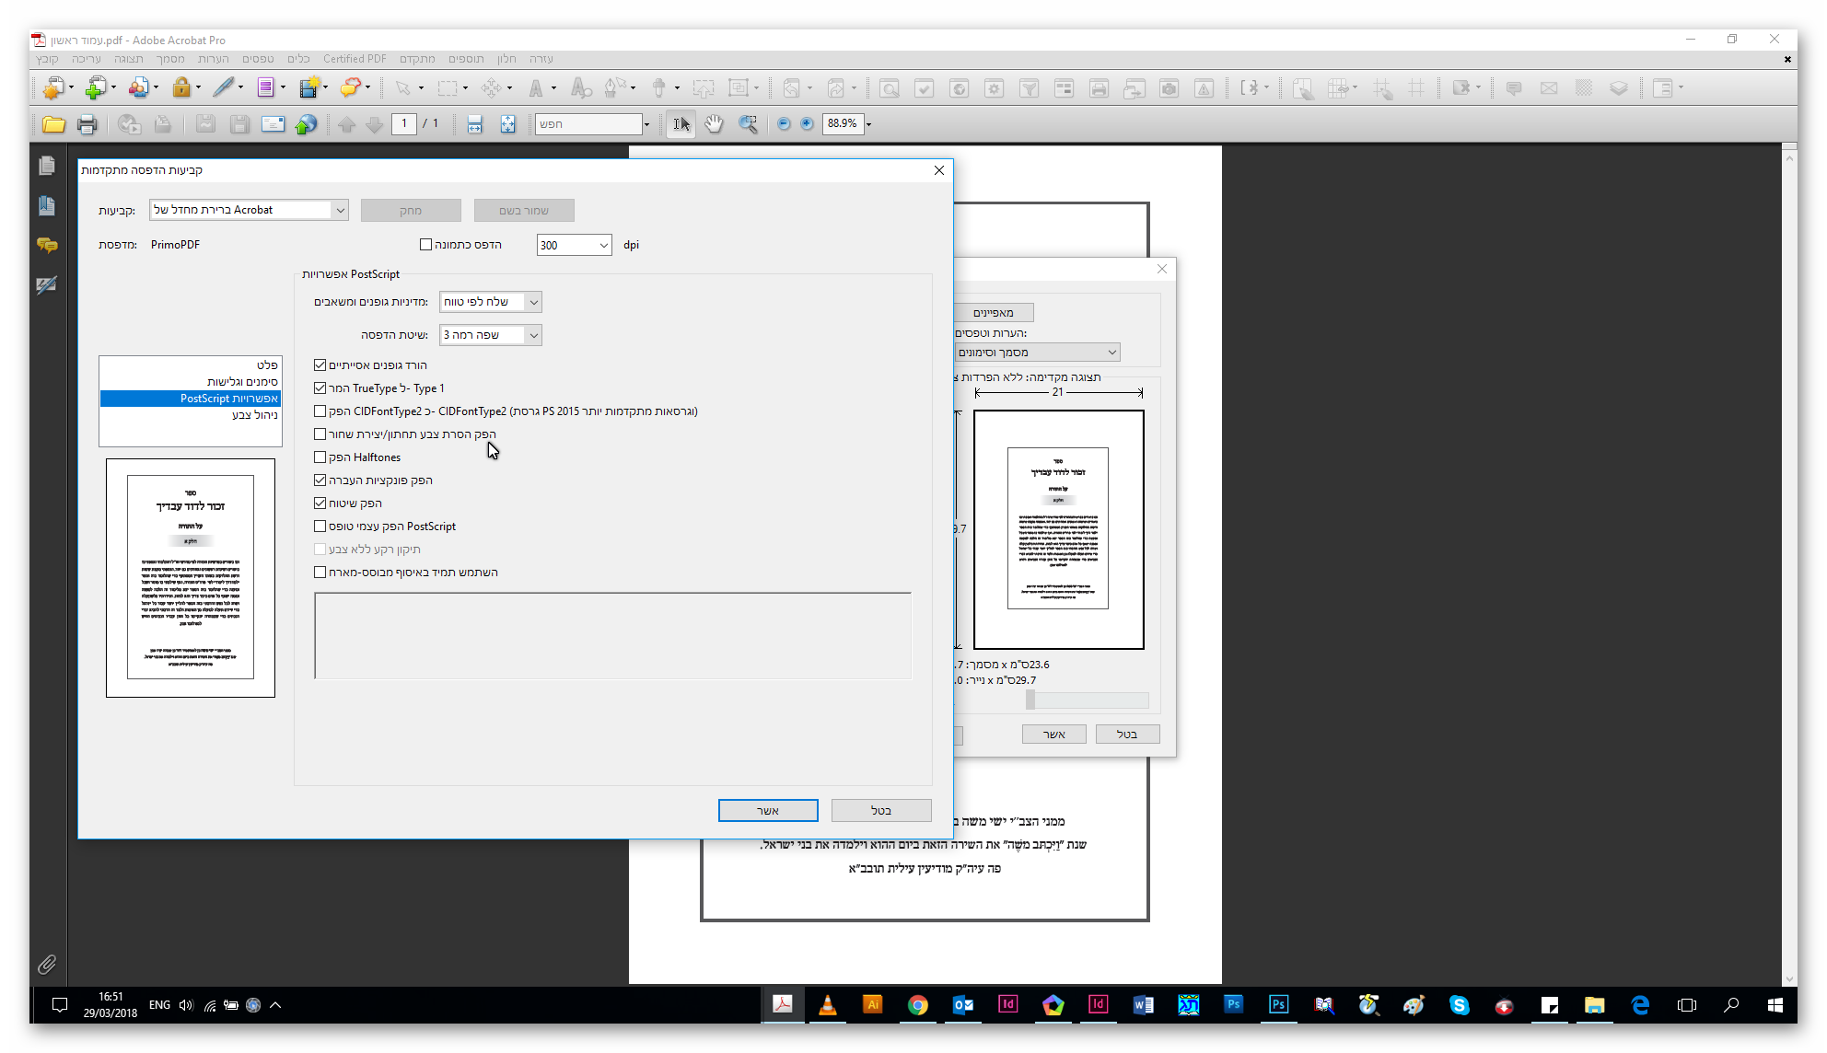1827x1053 pixels.
Task: Uncheck Convert TrueType to Type 1
Action: (320, 388)
